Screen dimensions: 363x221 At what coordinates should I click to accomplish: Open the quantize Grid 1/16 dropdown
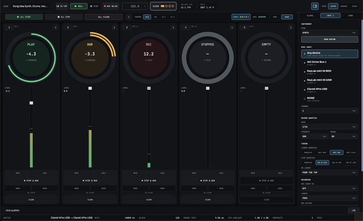330,127
